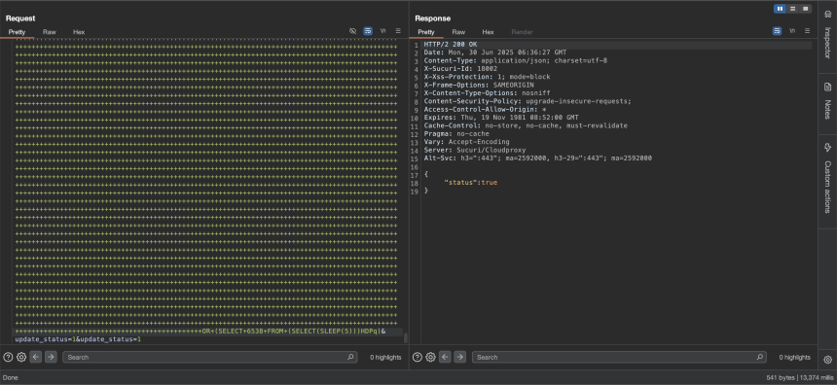The height and width of the screenshot is (385, 837).
Task: Click the update_status=1 parameter line
Action: coord(78,339)
